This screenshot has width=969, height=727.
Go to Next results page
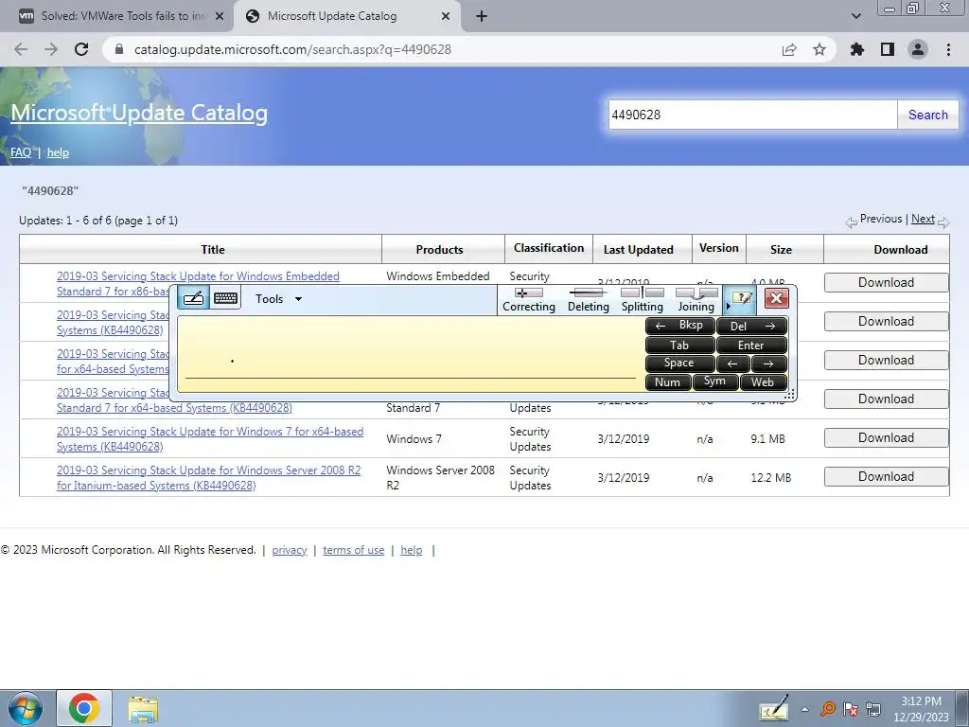(923, 219)
